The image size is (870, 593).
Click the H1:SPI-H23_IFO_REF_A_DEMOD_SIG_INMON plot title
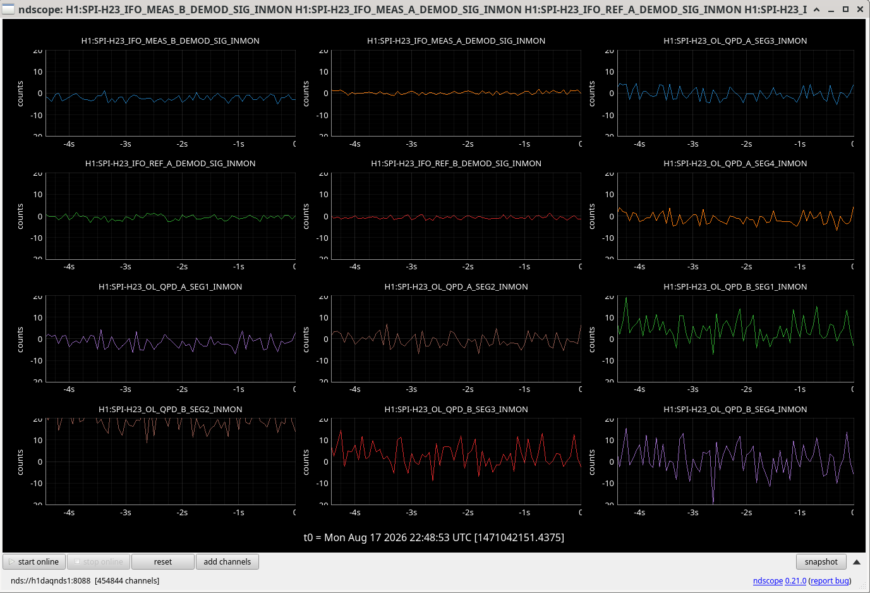(x=171, y=163)
